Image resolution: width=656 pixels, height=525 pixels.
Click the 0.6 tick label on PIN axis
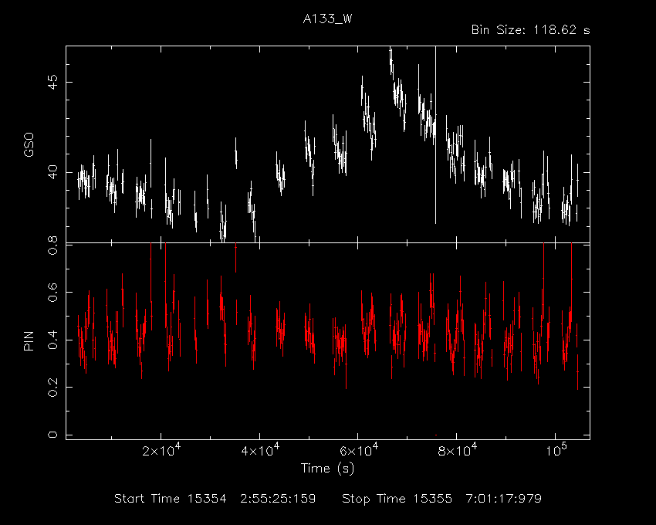click(x=52, y=293)
